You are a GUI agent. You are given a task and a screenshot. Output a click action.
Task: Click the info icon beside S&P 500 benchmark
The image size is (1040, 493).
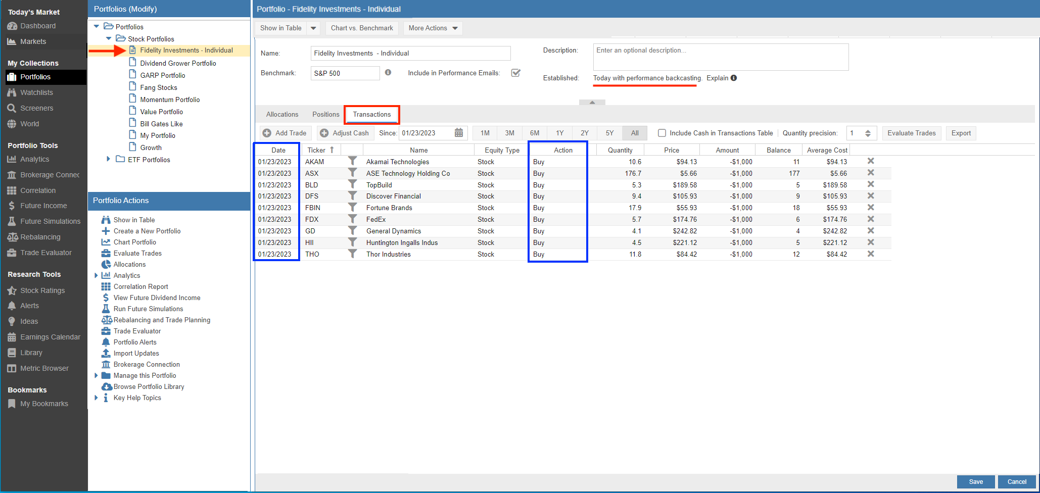click(x=388, y=73)
